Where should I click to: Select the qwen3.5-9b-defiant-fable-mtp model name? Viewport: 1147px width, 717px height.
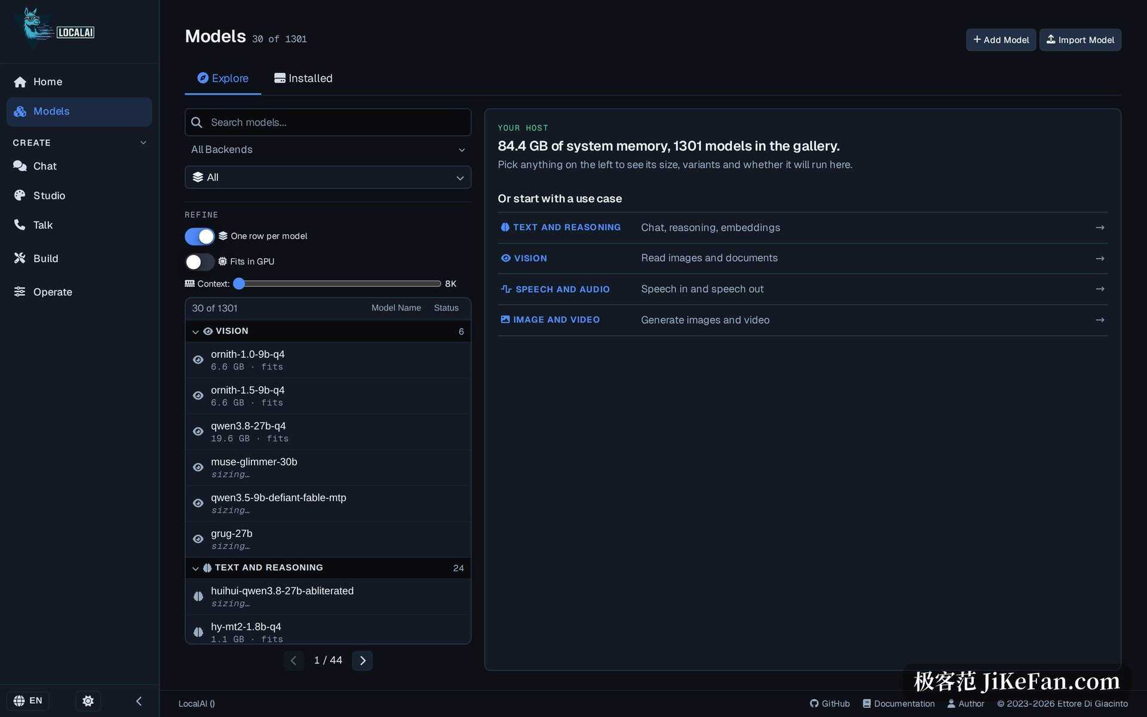(278, 498)
